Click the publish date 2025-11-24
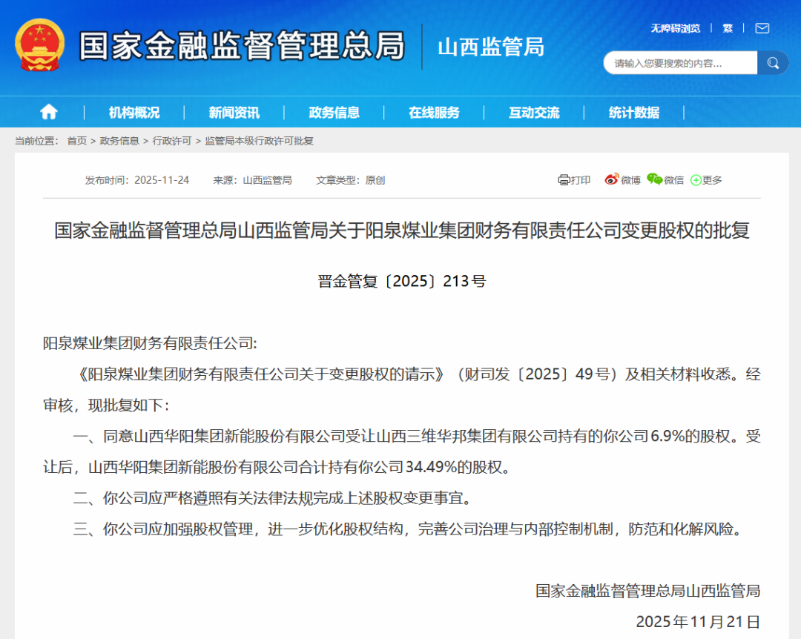The height and width of the screenshot is (639, 801). 162,180
